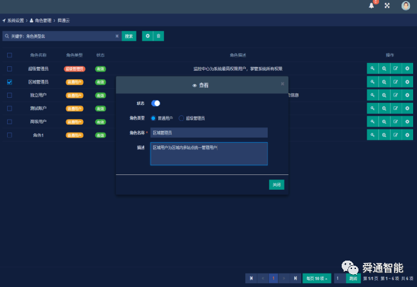This screenshot has height=287, width=417.
Task: Check the 测试账户 row checkbox
Action: pos(9,109)
